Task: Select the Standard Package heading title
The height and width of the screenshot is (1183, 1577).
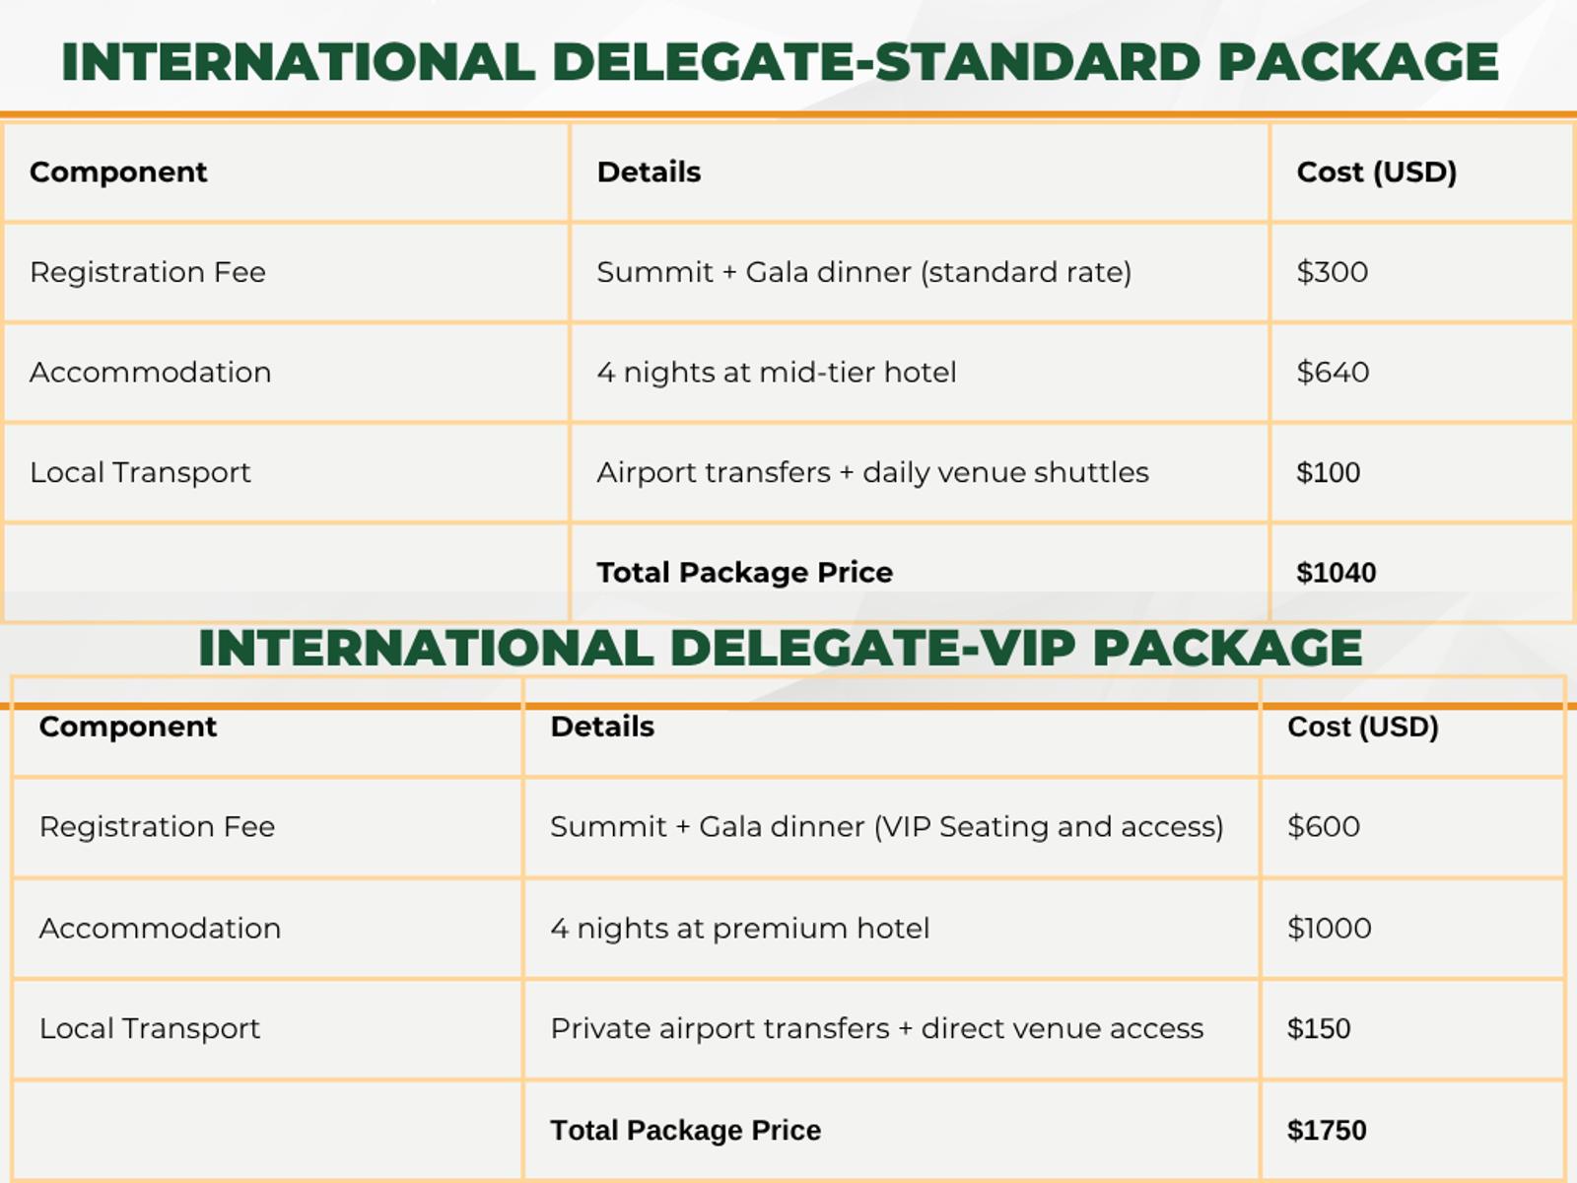Action: 780,62
